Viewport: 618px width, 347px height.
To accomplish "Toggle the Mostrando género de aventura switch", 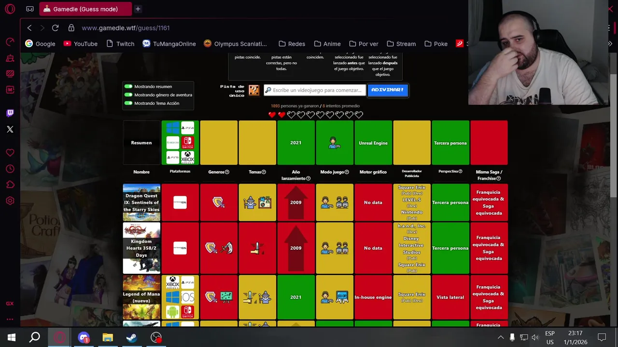I will (128, 95).
